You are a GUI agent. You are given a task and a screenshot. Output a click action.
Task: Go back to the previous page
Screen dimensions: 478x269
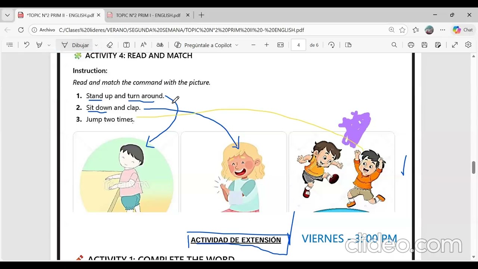coord(7,30)
